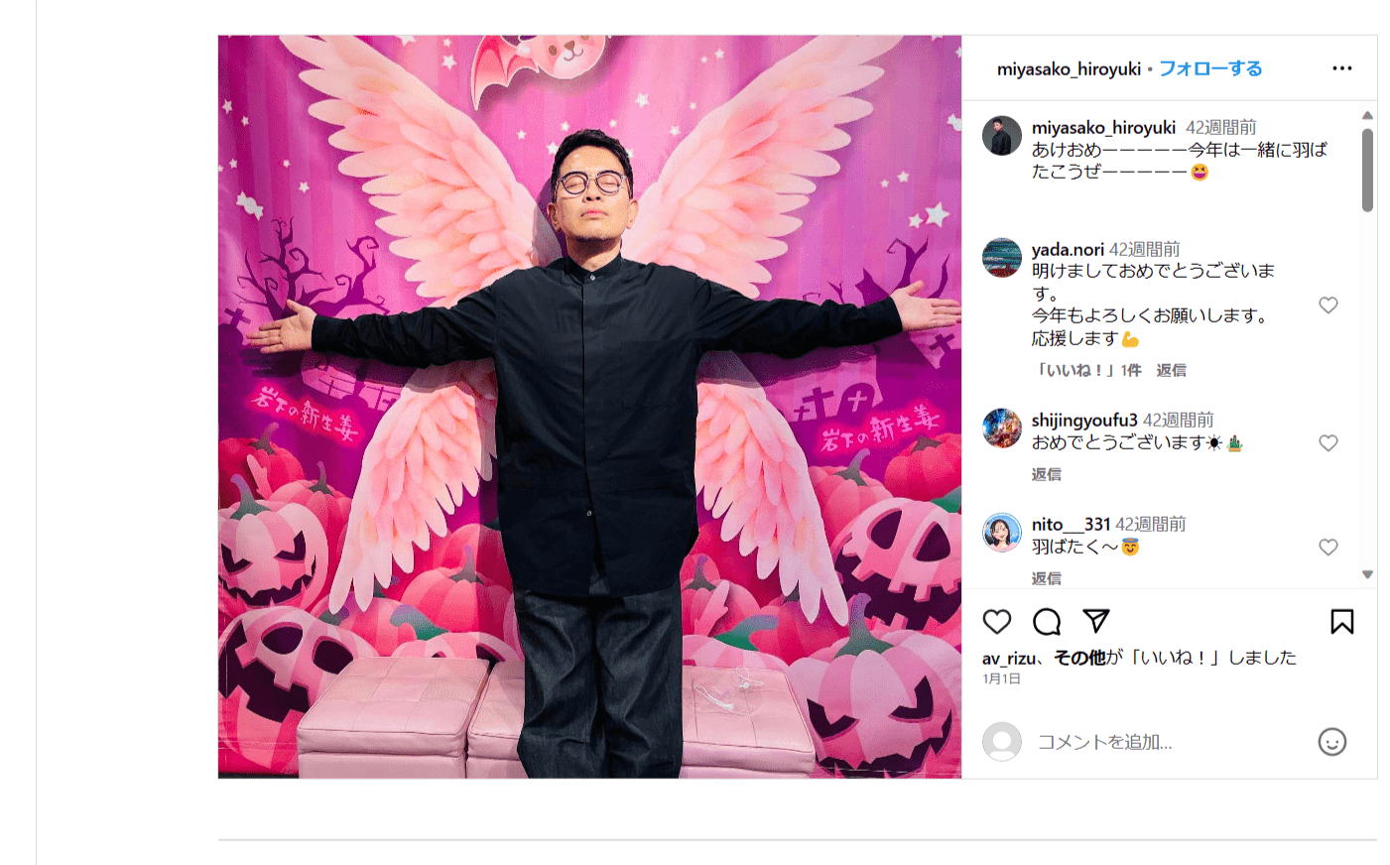
Task: Focus the コメントを追加 comment field
Action: coord(1171,742)
